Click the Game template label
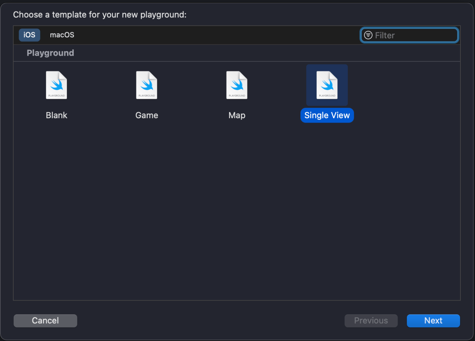 pyautogui.click(x=147, y=115)
